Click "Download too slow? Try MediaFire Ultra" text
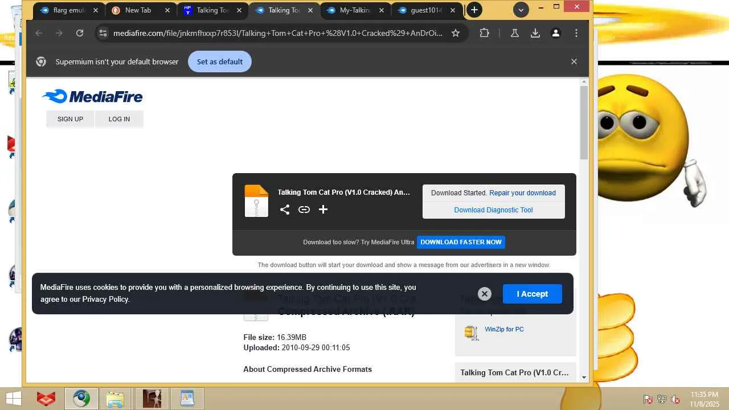 359,242
